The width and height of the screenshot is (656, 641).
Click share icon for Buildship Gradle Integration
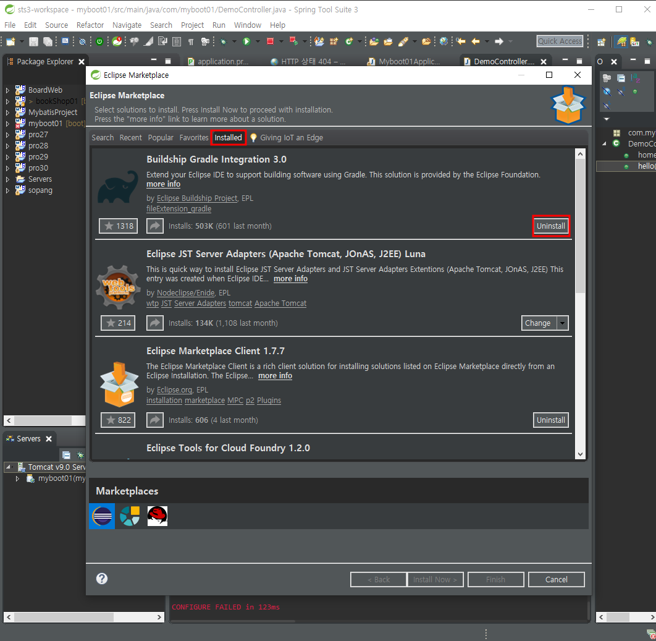point(155,226)
